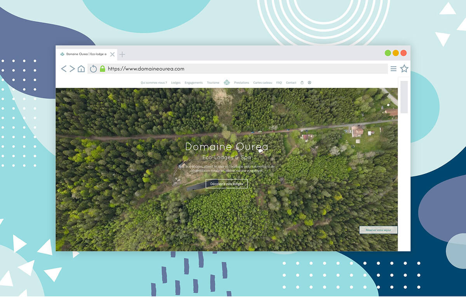Image resolution: width=466 pixels, height=297 pixels.
Task: Open the user account icon
Action: (x=310, y=83)
